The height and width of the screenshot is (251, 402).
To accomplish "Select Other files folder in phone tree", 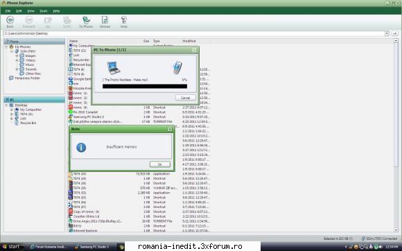I will tap(30, 73).
